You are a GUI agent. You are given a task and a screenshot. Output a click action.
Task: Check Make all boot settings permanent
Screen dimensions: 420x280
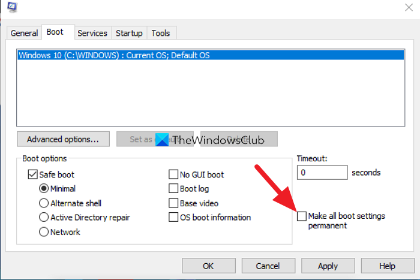pos(302,216)
